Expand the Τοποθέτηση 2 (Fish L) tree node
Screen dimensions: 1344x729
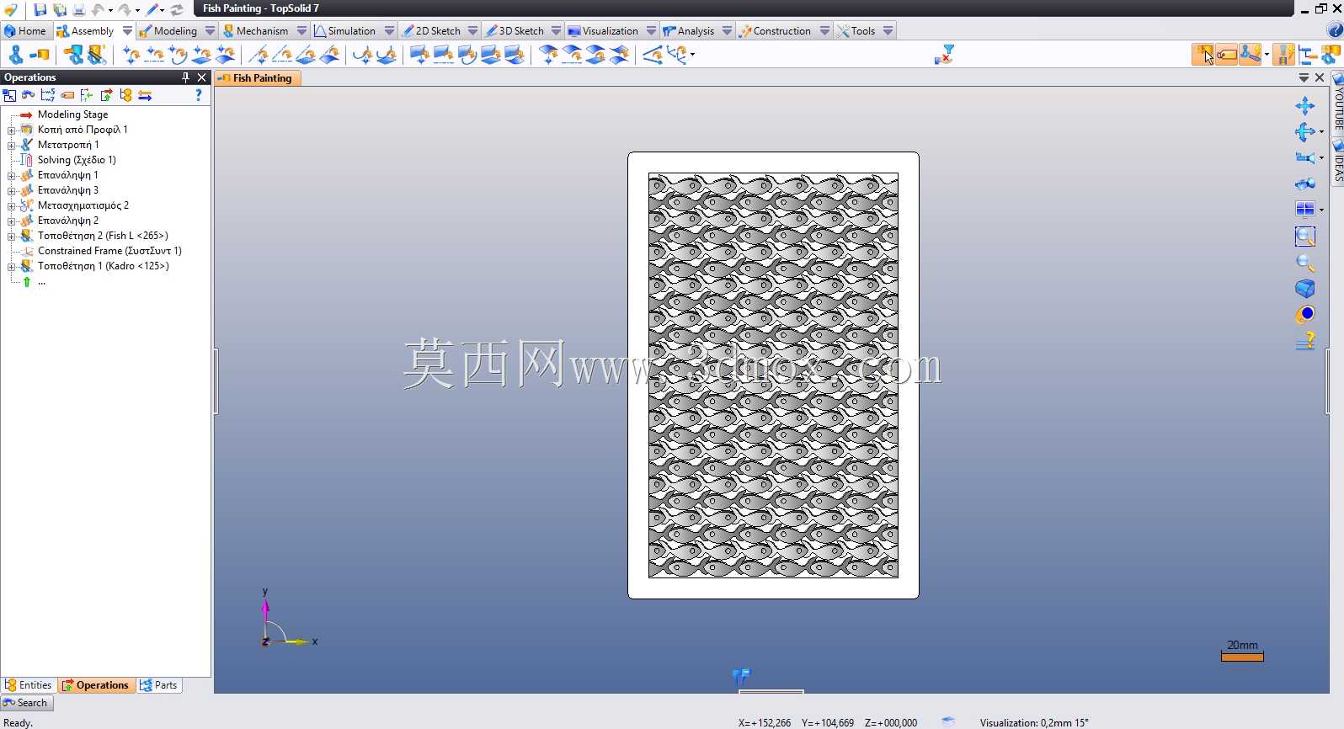click(12, 236)
